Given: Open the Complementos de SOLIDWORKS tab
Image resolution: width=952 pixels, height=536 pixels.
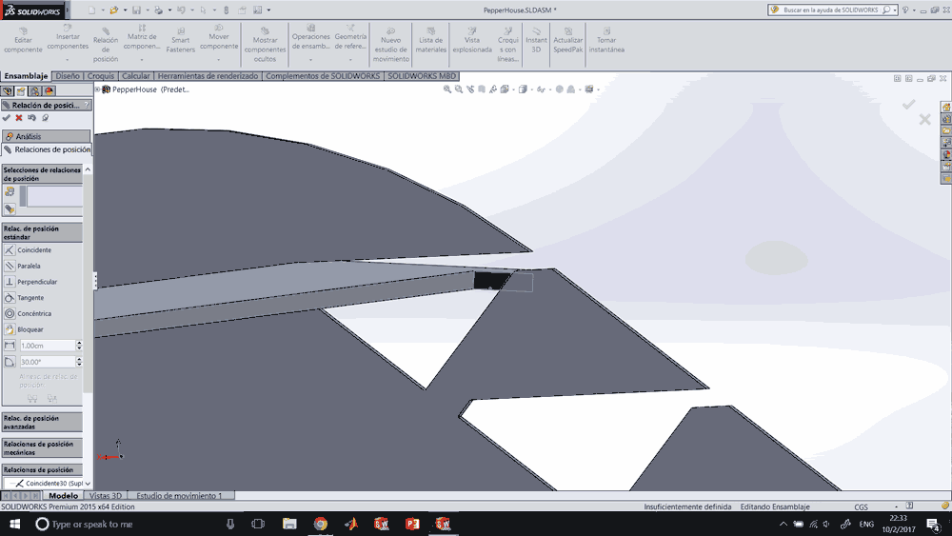Looking at the screenshot, I should pyautogui.click(x=323, y=76).
